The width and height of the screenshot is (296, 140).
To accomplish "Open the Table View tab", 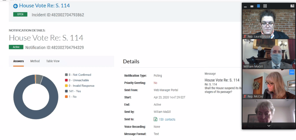I will click(x=53, y=61).
